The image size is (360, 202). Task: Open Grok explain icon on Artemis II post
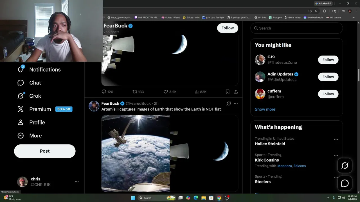pos(229,104)
